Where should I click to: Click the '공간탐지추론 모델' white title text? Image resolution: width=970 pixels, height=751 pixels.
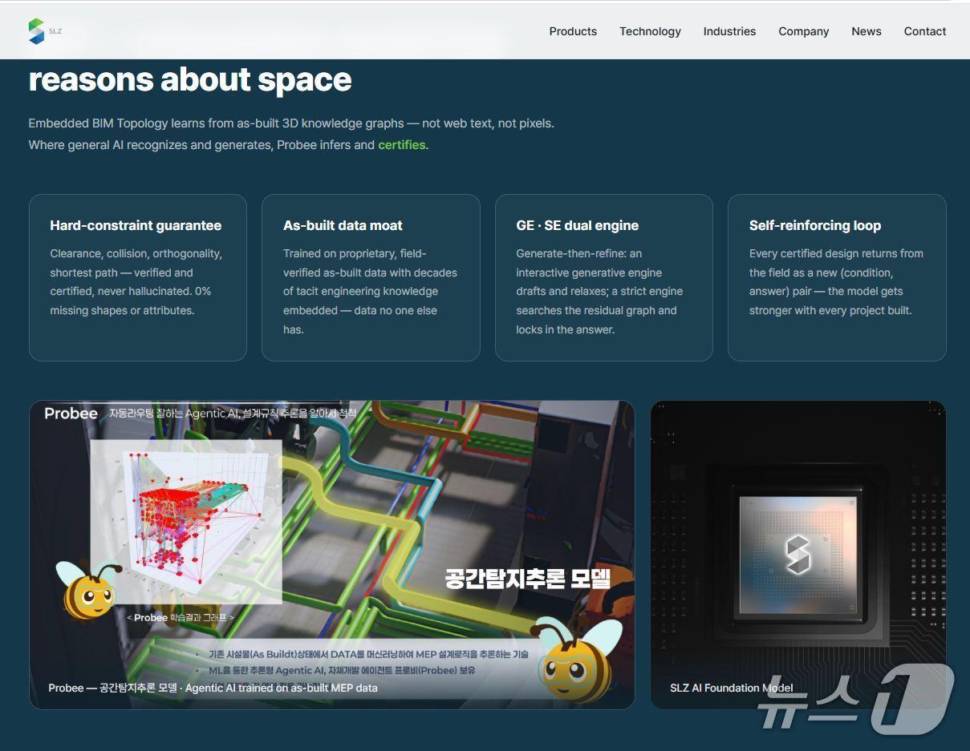tap(528, 579)
